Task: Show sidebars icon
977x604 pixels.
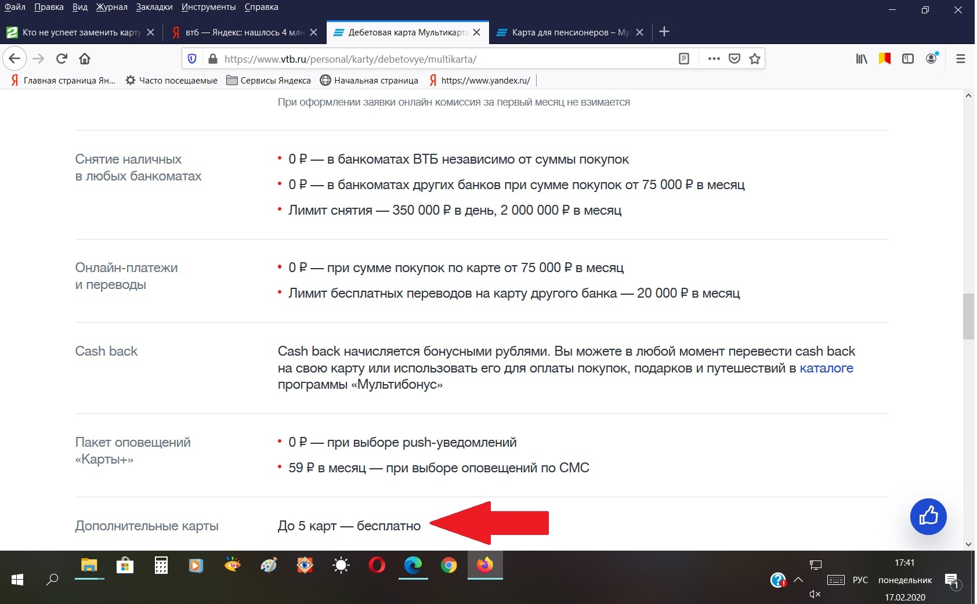Action: click(908, 59)
